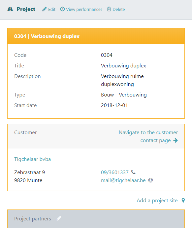Click the @ icon beside email address
Image resolution: width=192 pixels, height=228 pixels.
click(x=150, y=180)
